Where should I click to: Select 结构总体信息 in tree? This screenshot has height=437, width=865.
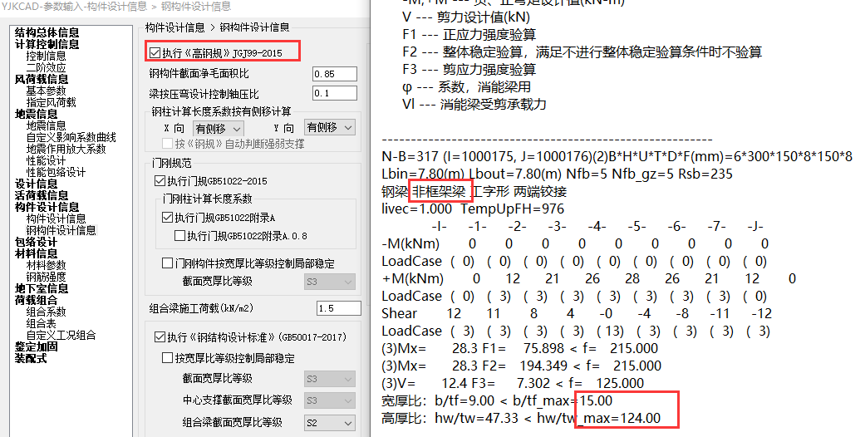[x=47, y=32]
